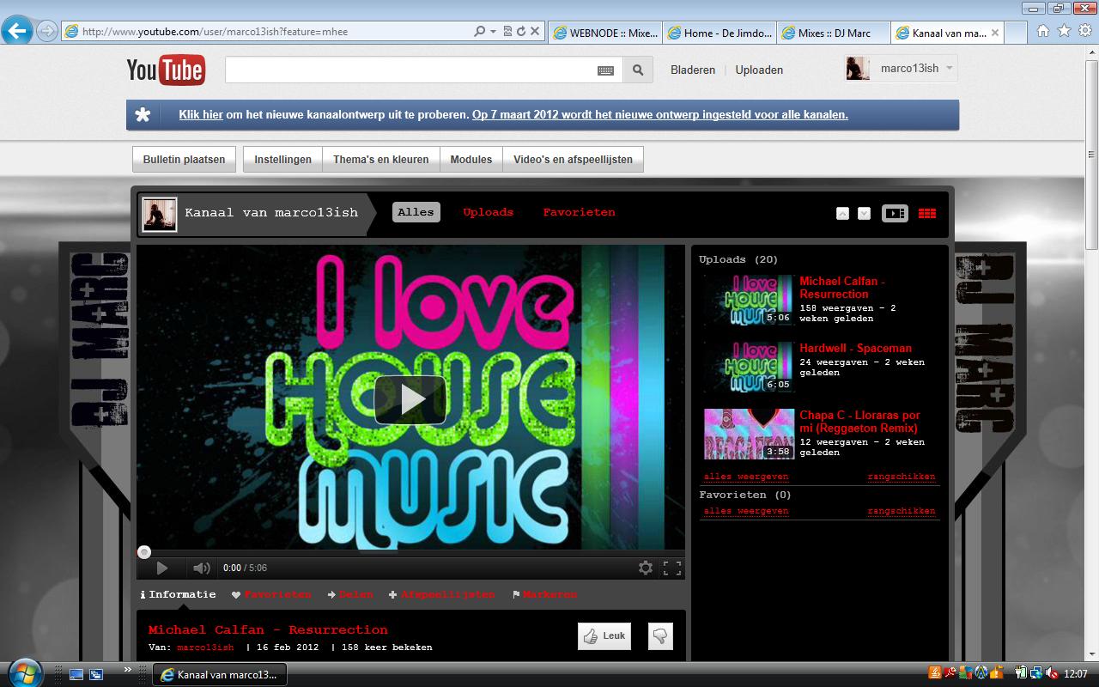Play video with large center play button
This screenshot has width=1099, height=687.
pos(410,399)
